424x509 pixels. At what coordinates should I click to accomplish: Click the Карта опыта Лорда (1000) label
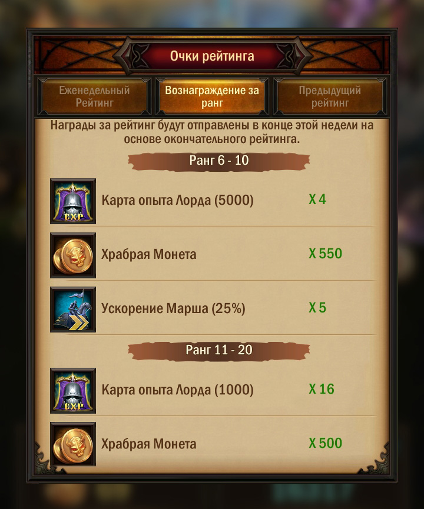(177, 390)
